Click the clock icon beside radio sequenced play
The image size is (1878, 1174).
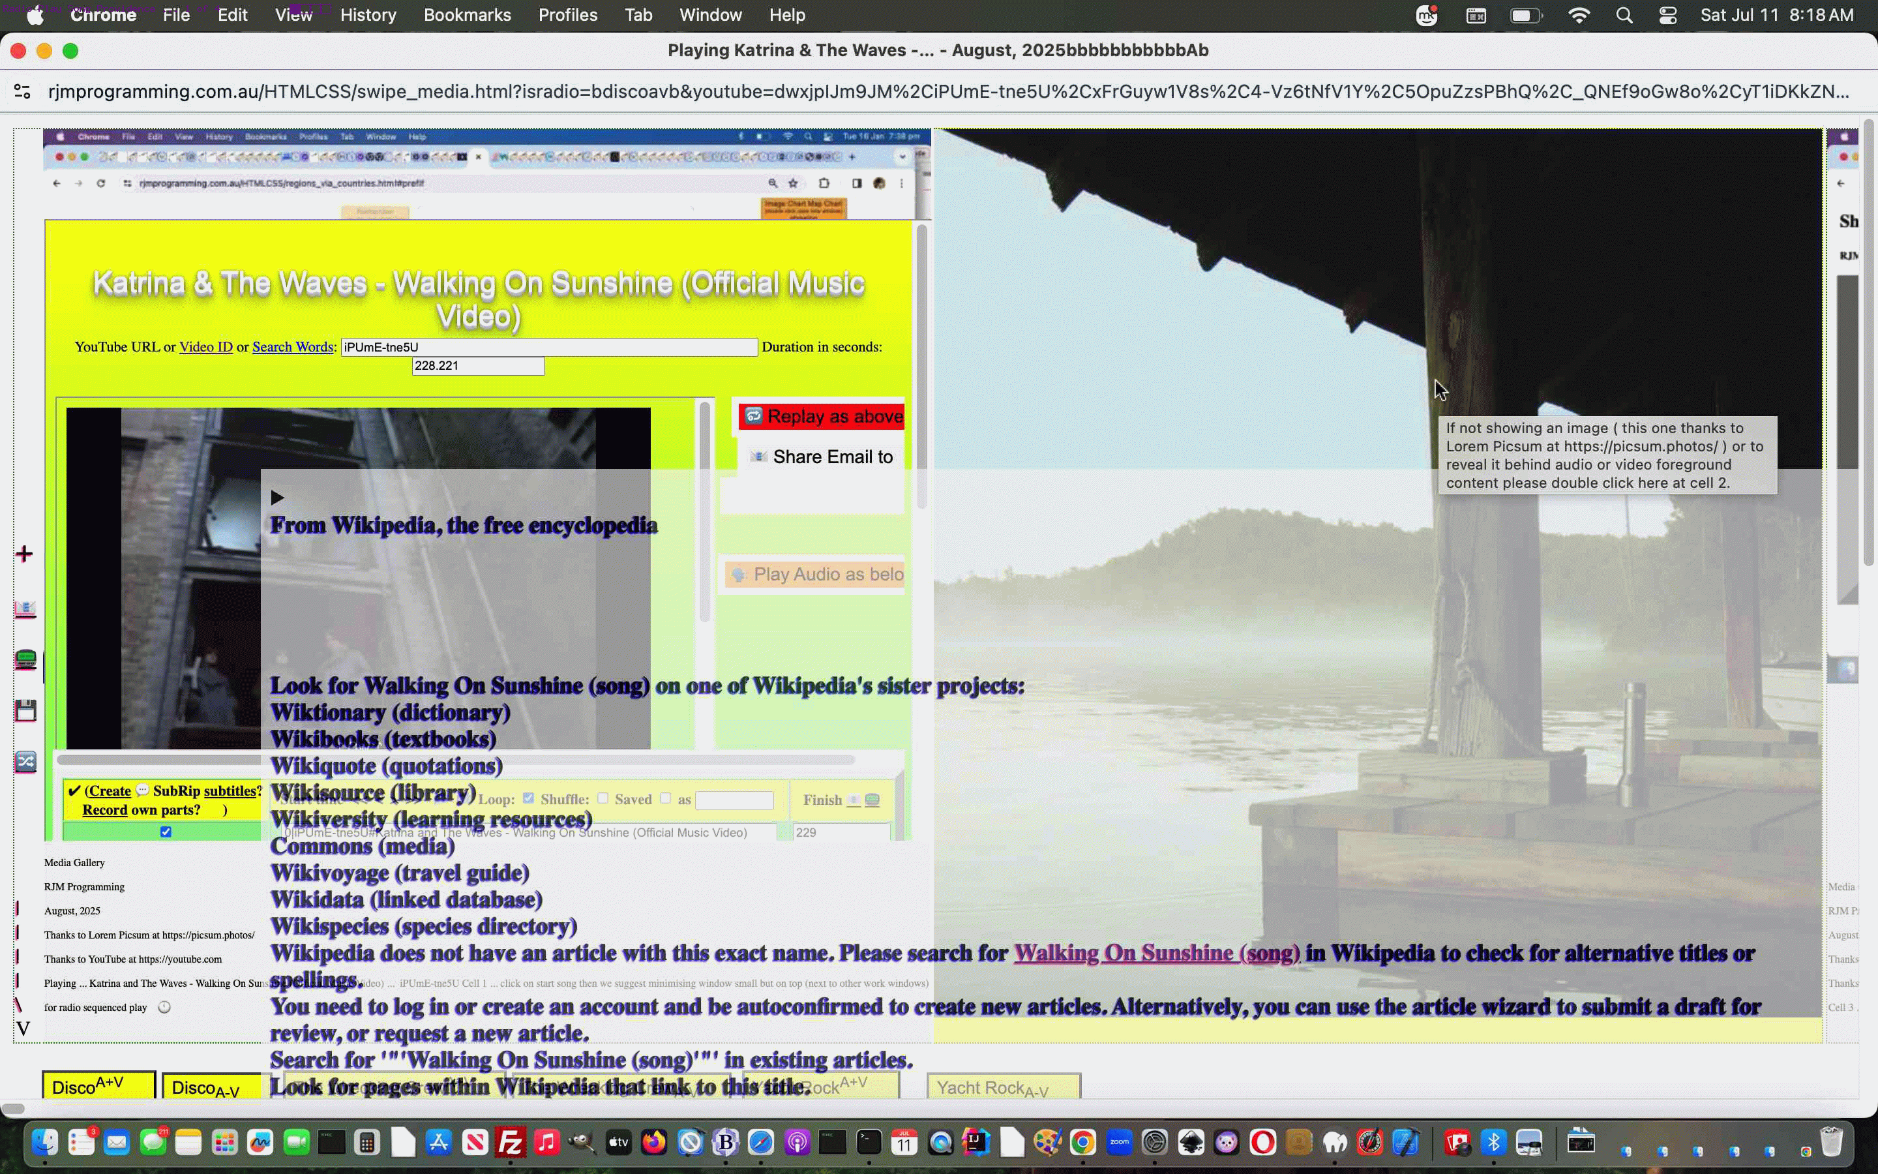point(164,1007)
